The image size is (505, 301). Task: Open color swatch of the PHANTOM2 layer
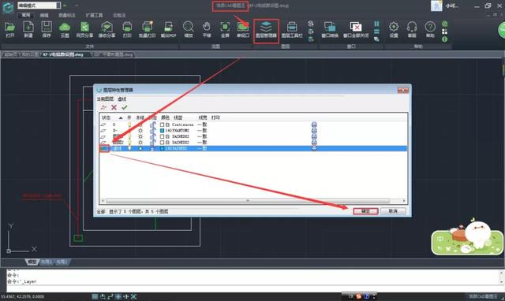click(x=162, y=131)
